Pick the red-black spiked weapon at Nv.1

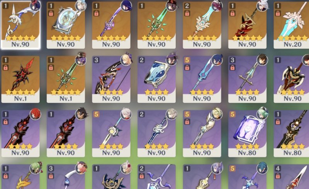(x=20, y=79)
